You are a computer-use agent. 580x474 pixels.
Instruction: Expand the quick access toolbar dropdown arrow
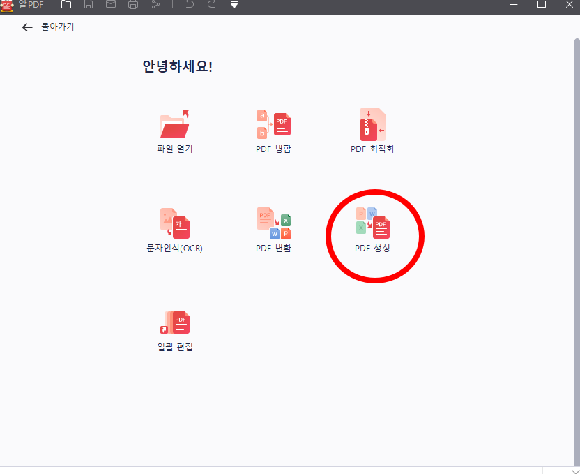point(234,5)
